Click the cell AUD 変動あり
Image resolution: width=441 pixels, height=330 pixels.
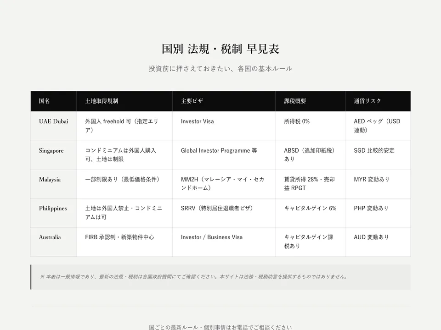coord(378,242)
